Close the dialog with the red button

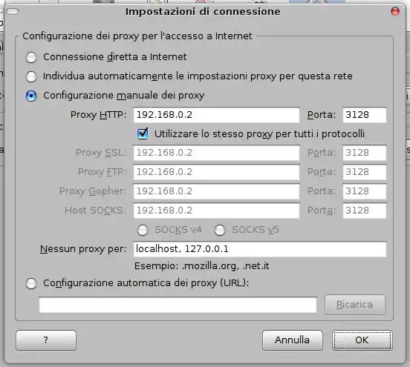click(x=395, y=11)
